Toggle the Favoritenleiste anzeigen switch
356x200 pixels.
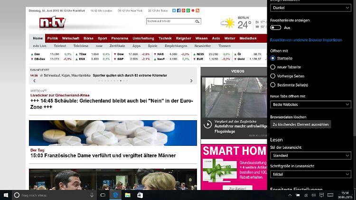276,28
